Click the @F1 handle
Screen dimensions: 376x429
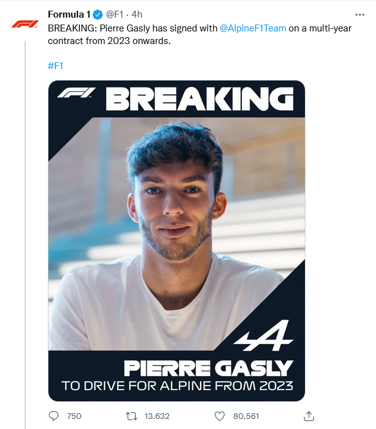[114, 14]
